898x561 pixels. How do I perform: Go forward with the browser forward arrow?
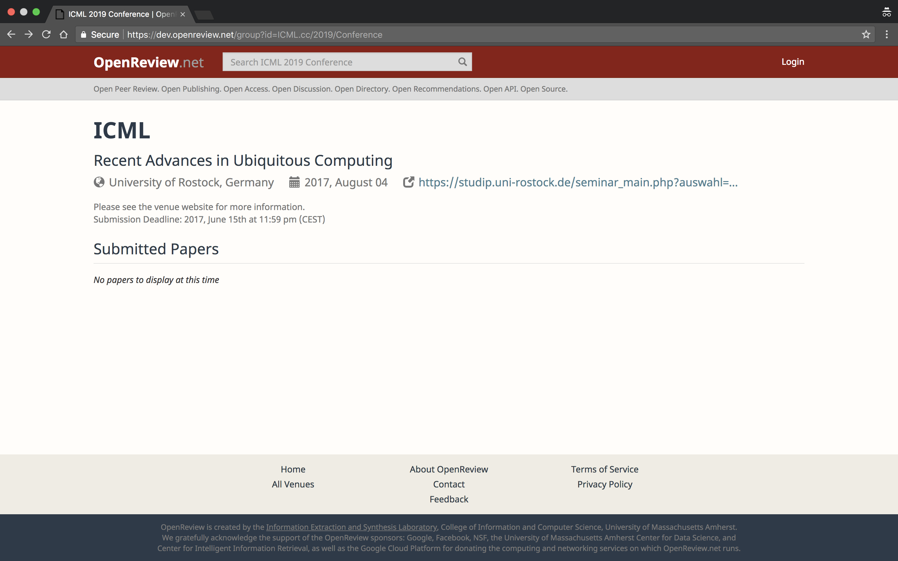29,35
